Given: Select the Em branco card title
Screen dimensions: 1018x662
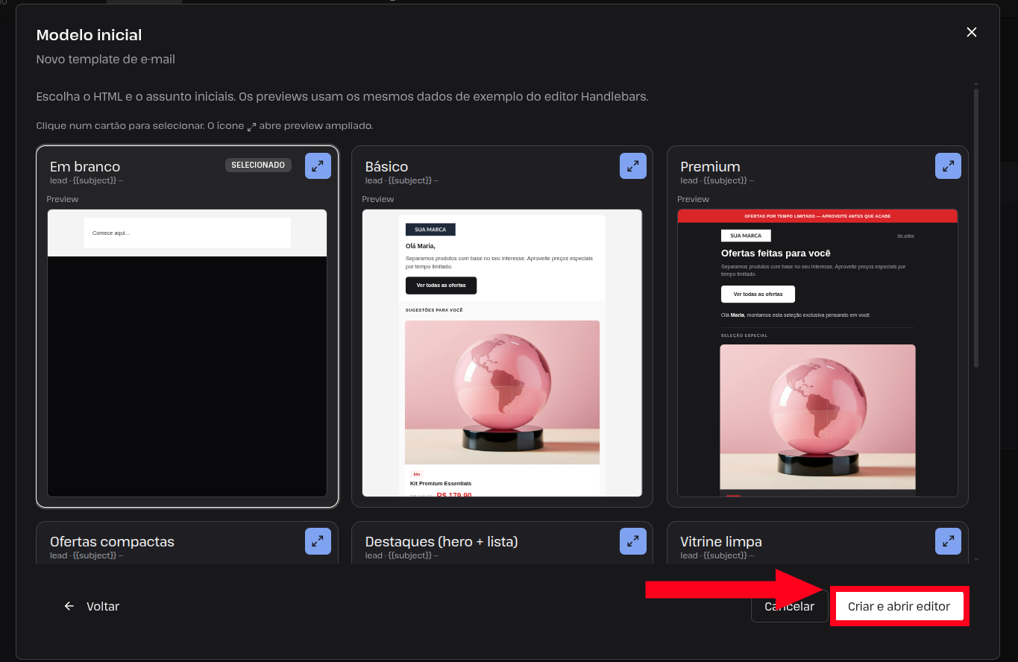Looking at the screenshot, I should tap(85, 166).
